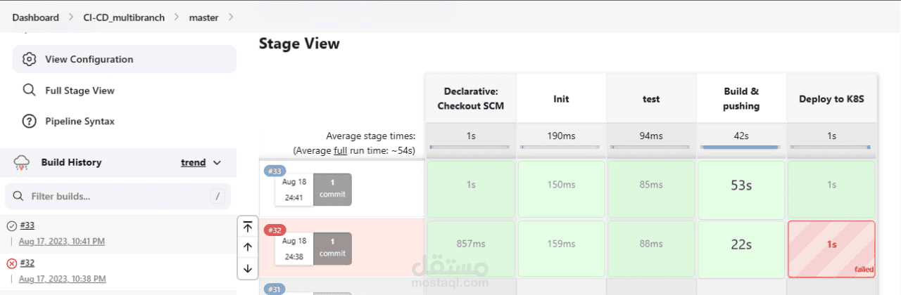Viewport: 901px width, 295px height.
Task: Open the failed Deploy to K8S cell
Action: tap(831, 249)
